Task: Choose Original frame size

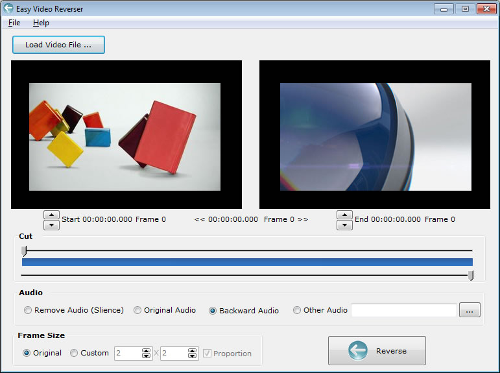Action: point(42,353)
